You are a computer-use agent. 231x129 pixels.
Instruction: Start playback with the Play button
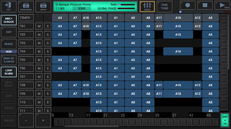pos(222,6)
